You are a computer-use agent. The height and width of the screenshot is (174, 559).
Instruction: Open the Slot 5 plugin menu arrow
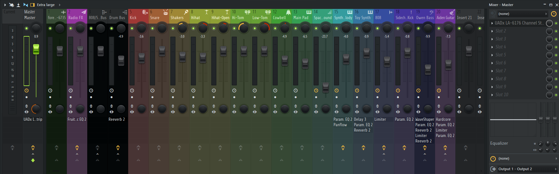[x=492, y=55]
